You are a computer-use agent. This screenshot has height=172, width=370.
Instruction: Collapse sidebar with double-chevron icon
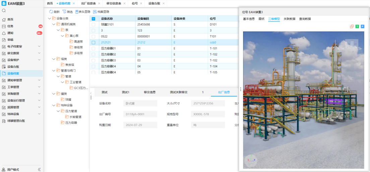coord(40,169)
